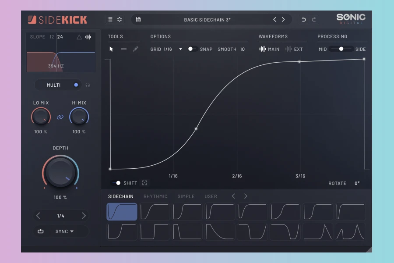Click the fit-to-view icon beside SHIFT
The height and width of the screenshot is (263, 394).
[x=144, y=183]
